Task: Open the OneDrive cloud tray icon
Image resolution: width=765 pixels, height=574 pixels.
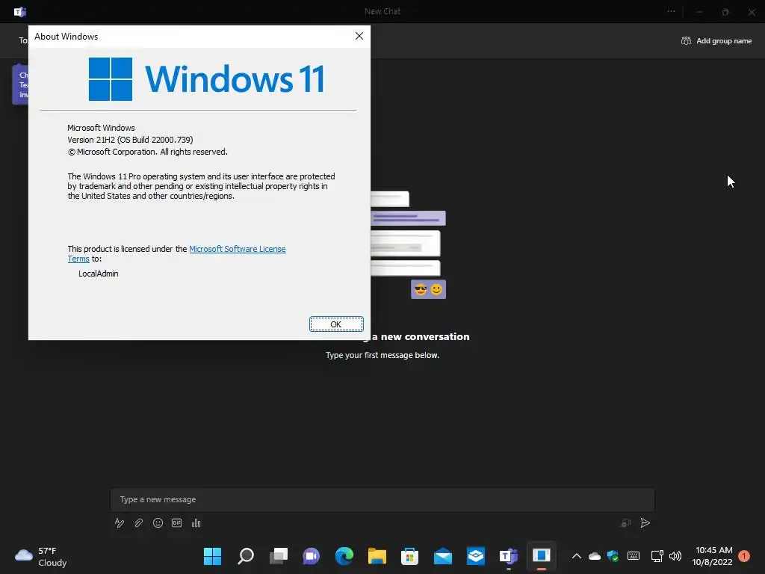Action: 595,556
